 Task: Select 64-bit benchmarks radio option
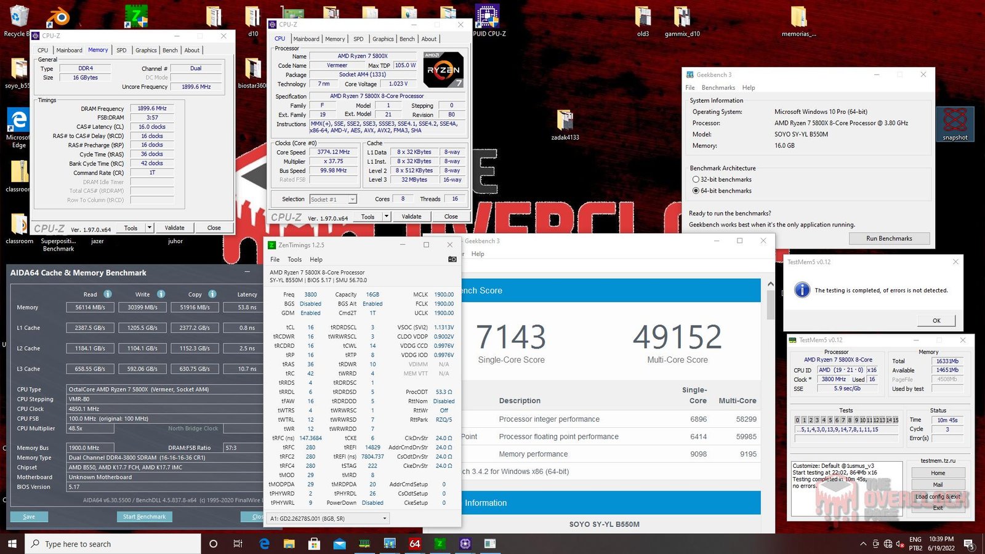(x=696, y=191)
